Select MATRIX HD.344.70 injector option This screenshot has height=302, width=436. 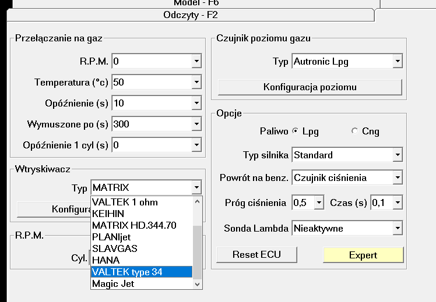(142, 225)
